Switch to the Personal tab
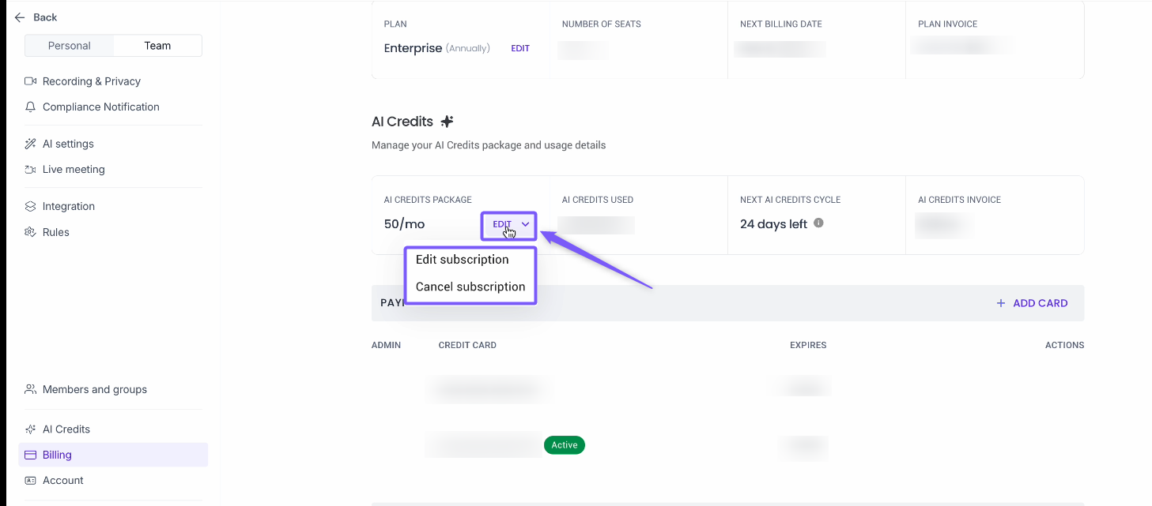This screenshot has height=506, width=1152. pyautogui.click(x=70, y=46)
